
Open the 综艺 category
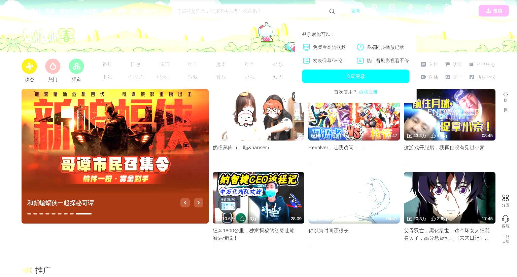[x=164, y=64]
